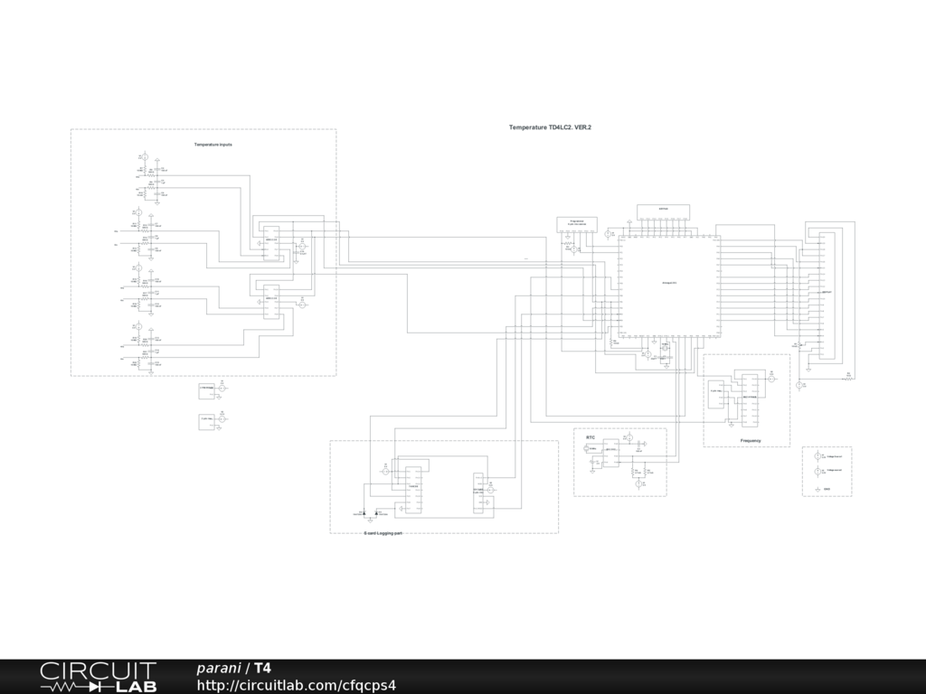This screenshot has width=926, height=694.
Task: Select the 16-pin IC in Frequency section
Action: 750,399
